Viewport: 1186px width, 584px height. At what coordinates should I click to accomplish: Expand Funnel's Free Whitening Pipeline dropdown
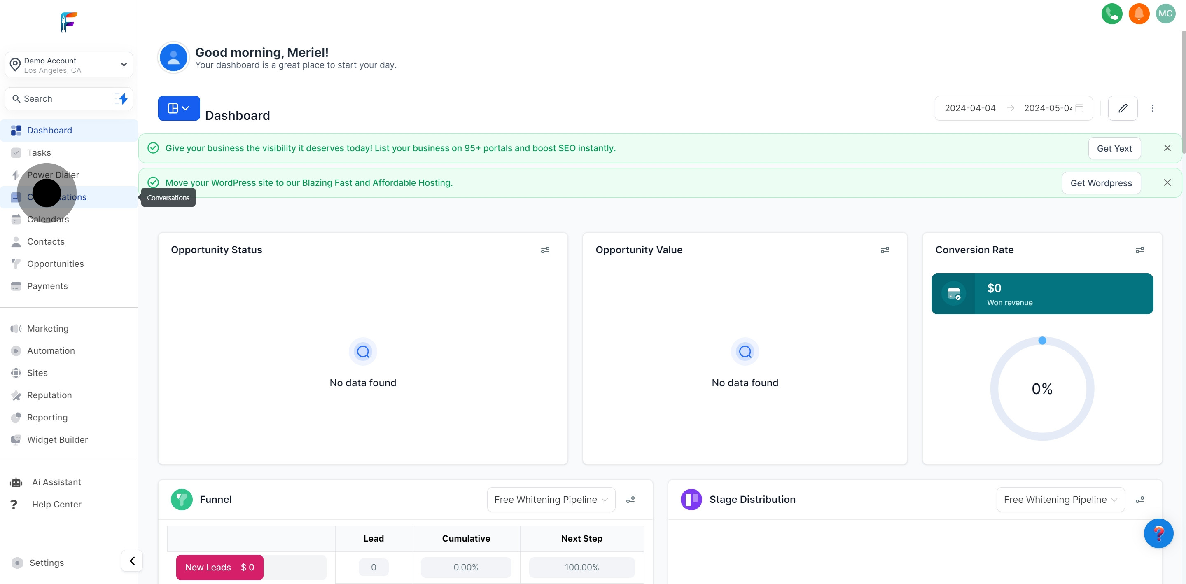pos(551,500)
